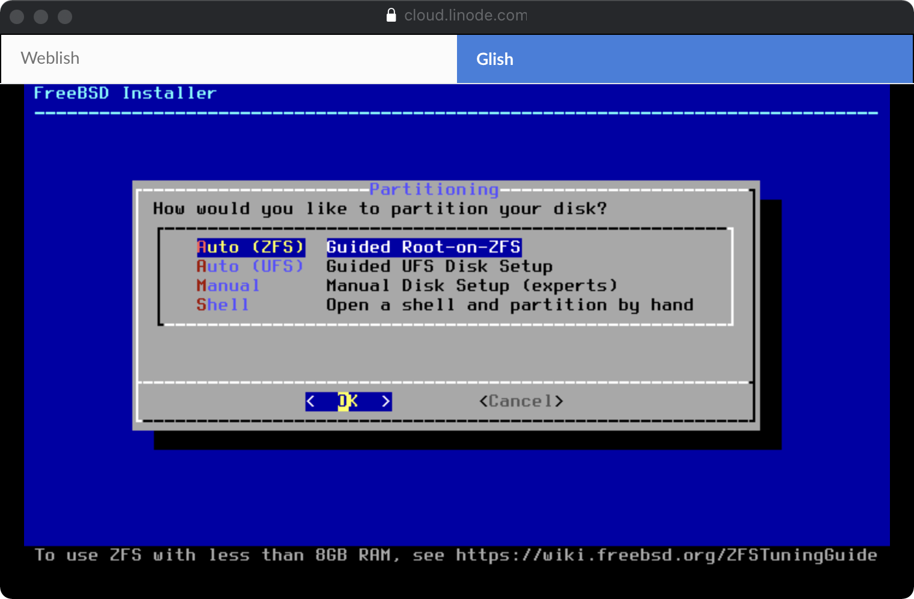
Task: Close the window with the leftmost titlebar button
Action: 17,16
